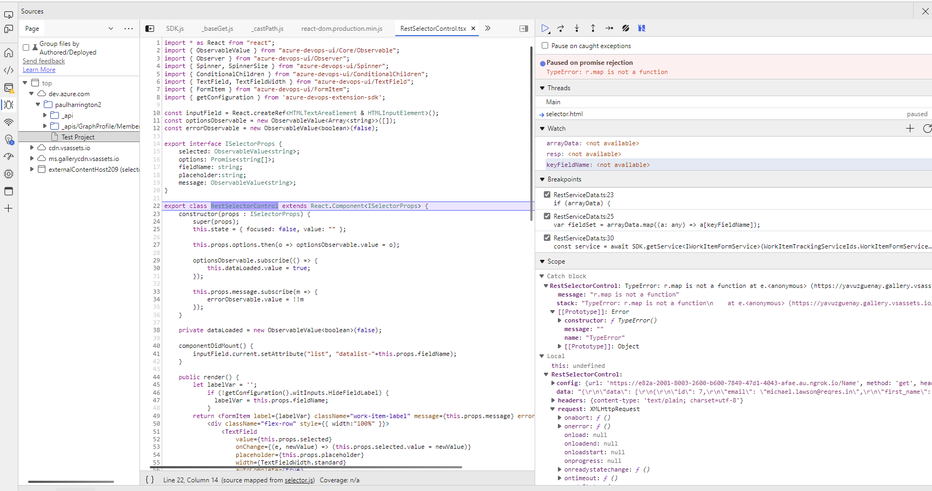The image size is (932, 491).
Task: Deactivate all breakpoints icon
Action: [625, 28]
